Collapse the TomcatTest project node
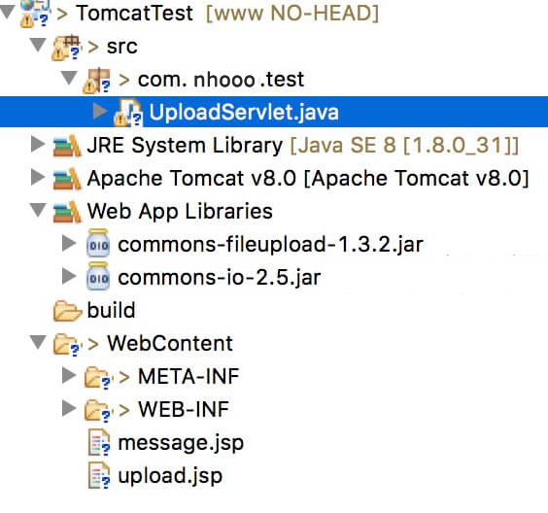Viewport: 548px width, 513px height. tap(7, 12)
